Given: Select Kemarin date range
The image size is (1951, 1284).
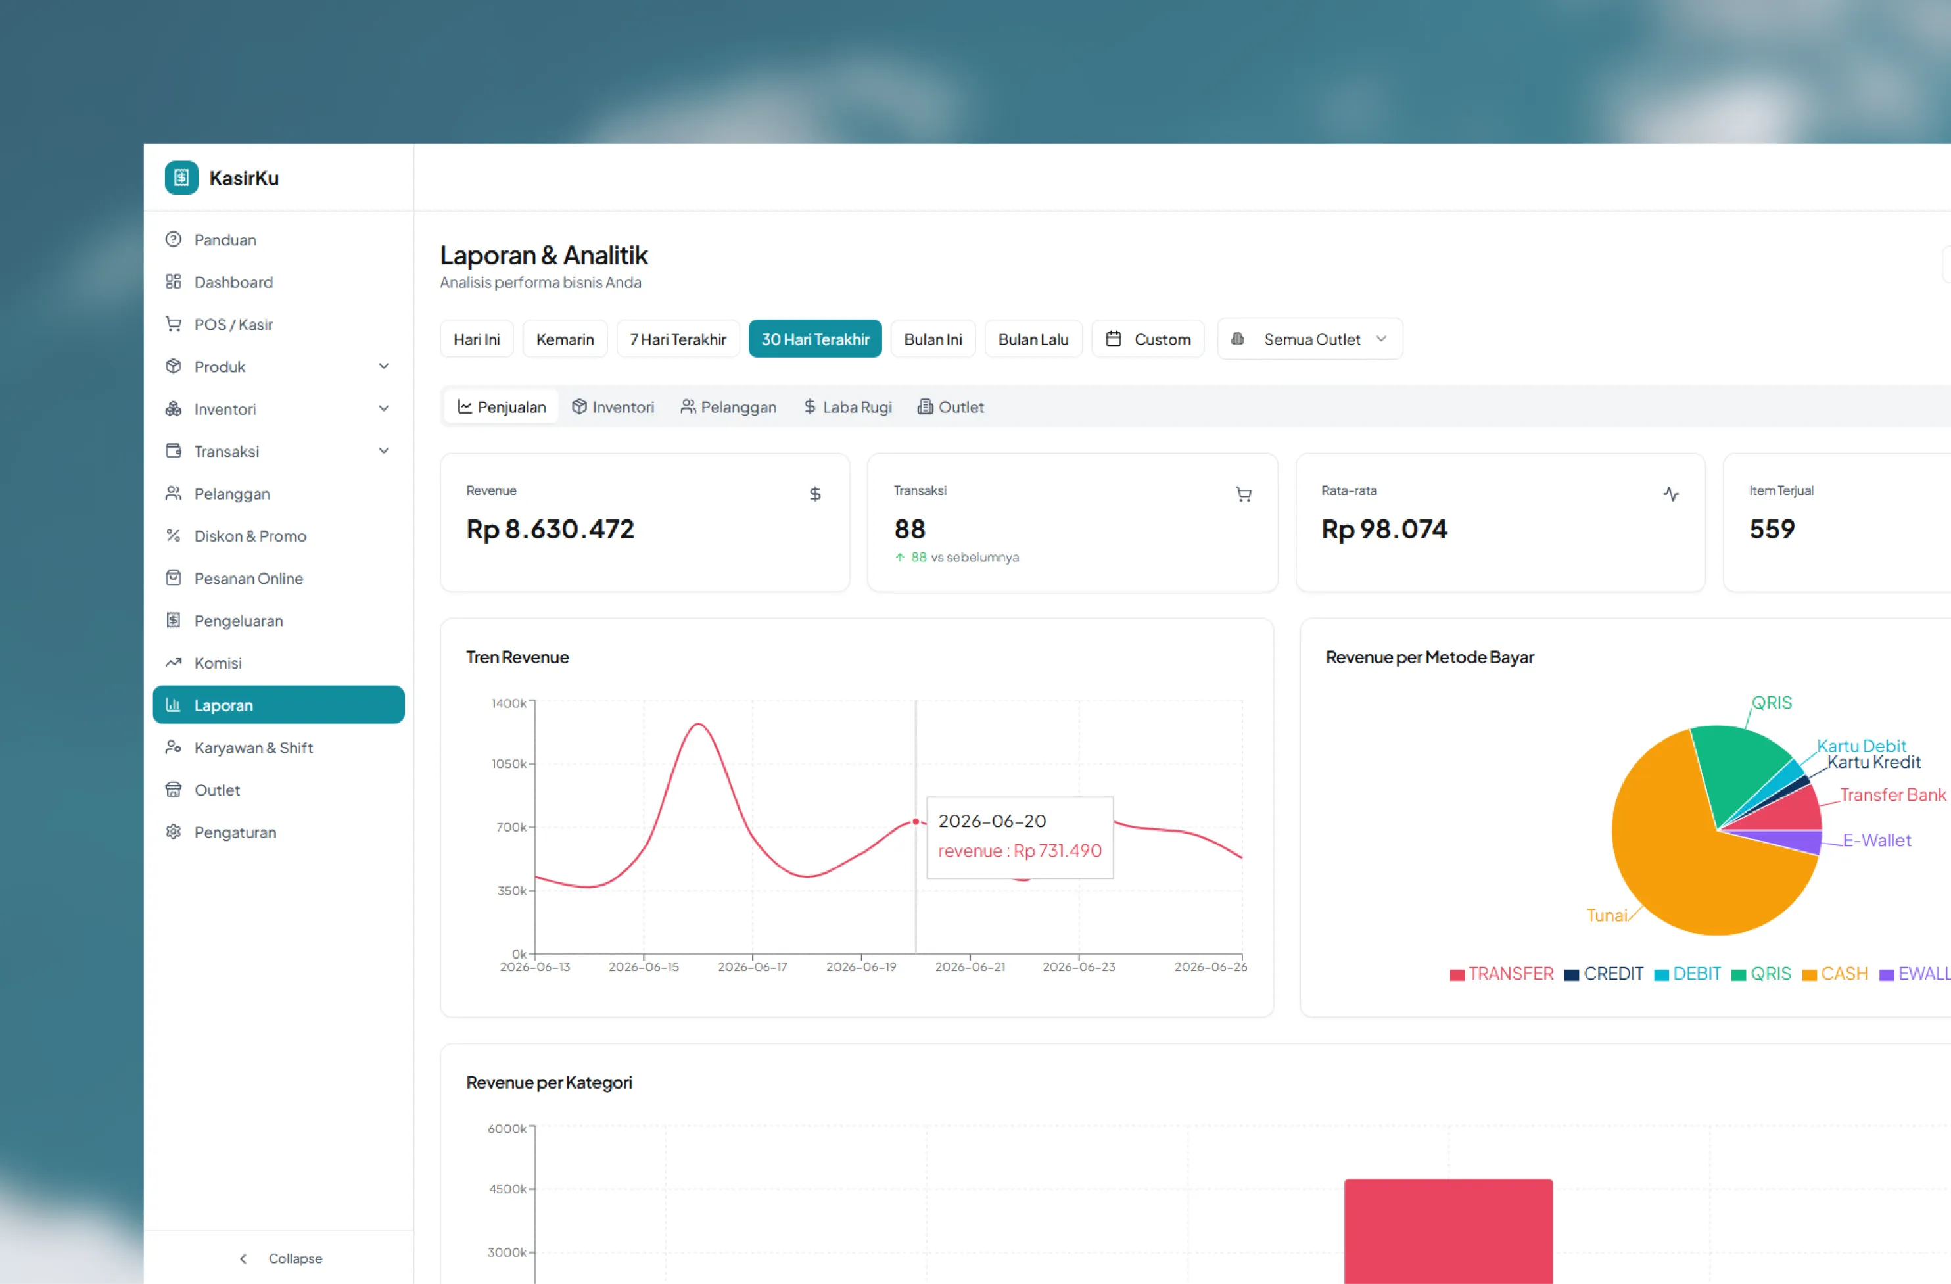Looking at the screenshot, I should 565,339.
